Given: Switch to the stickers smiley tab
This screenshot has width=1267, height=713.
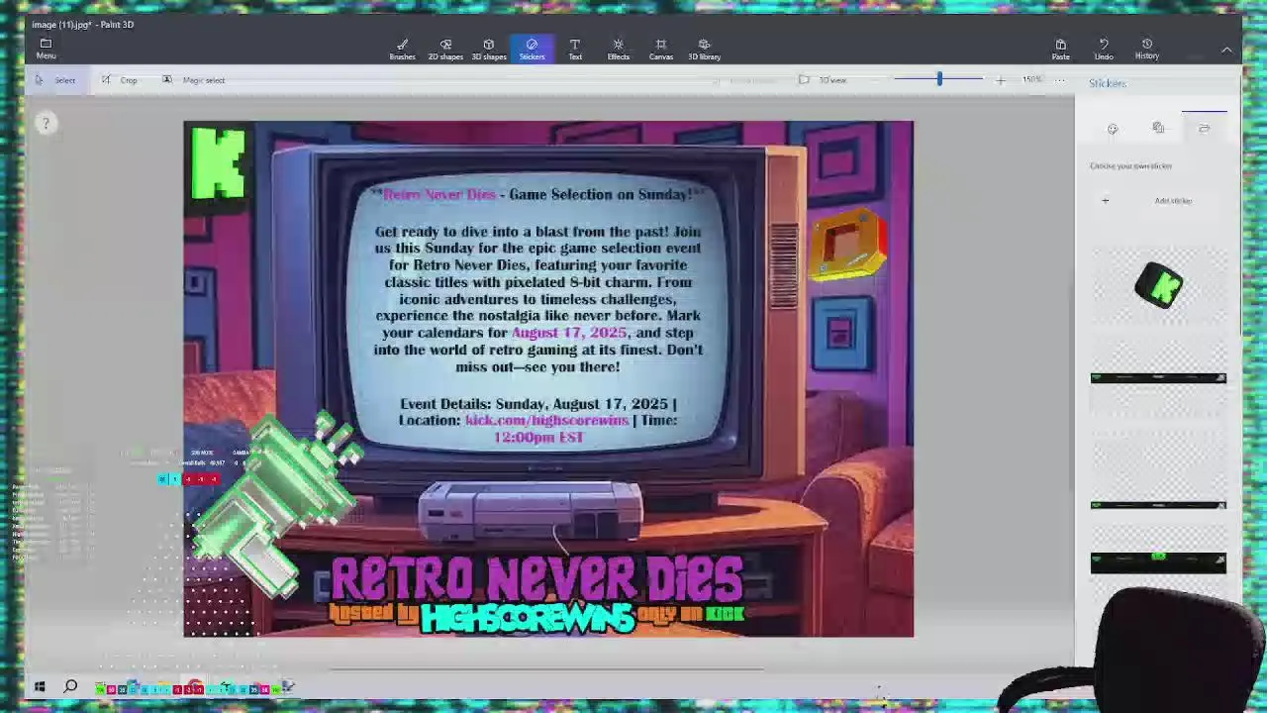Looking at the screenshot, I should point(1113,129).
